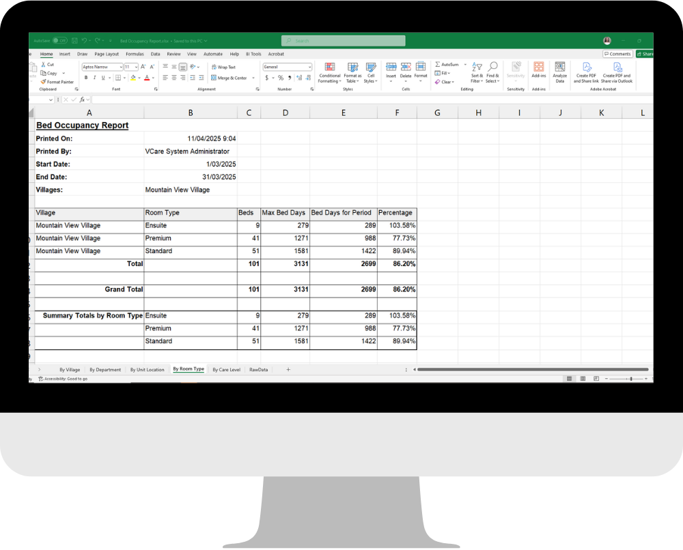The height and width of the screenshot is (550, 683).
Task: Toggle Bottom Align in Alignment group
Action: click(183, 67)
